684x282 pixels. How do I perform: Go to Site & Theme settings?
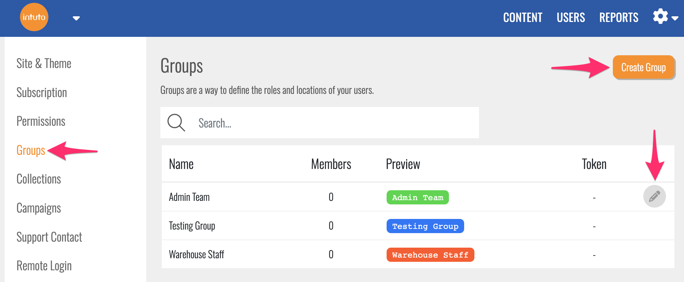click(x=44, y=64)
